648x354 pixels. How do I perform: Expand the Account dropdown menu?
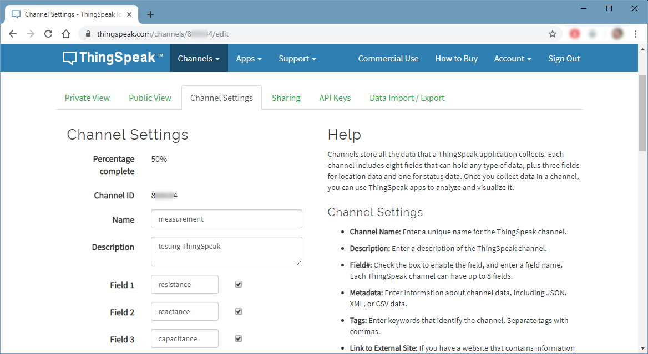(x=513, y=59)
